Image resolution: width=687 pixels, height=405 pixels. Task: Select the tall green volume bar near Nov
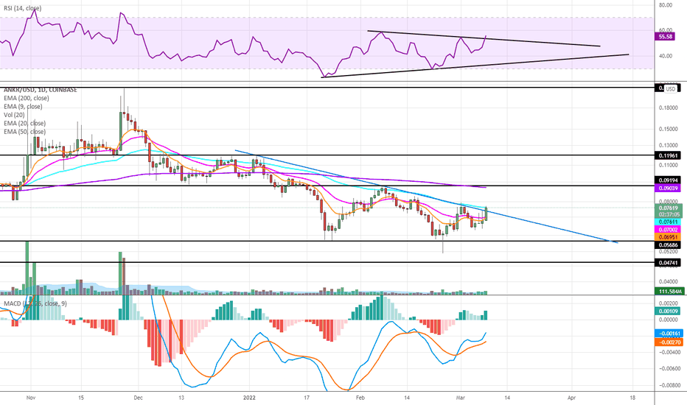tap(27, 267)
